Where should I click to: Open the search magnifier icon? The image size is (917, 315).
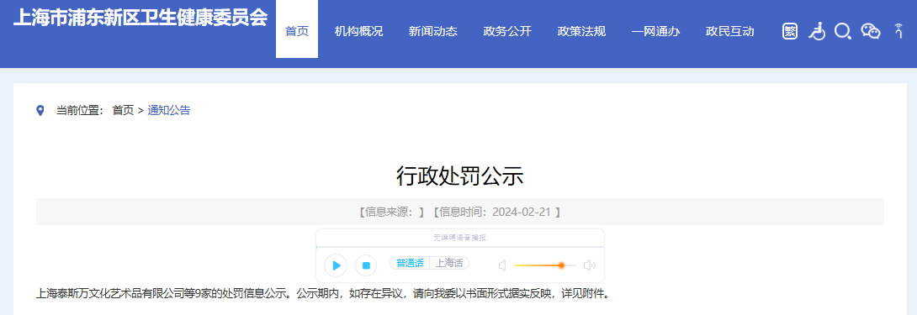[843, 32]
